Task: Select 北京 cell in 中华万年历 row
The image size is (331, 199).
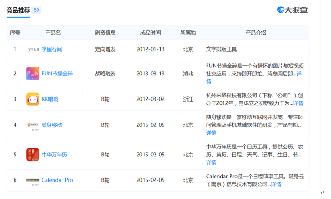Action: tap(188, 155)
